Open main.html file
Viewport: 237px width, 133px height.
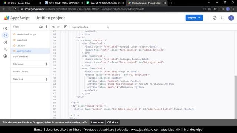21,40
